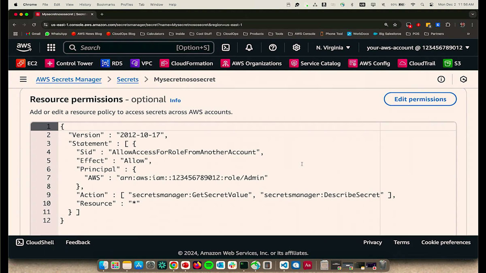Follow the AWS Secrets Manager breadcrumb
486x273 pixels.
69,79
